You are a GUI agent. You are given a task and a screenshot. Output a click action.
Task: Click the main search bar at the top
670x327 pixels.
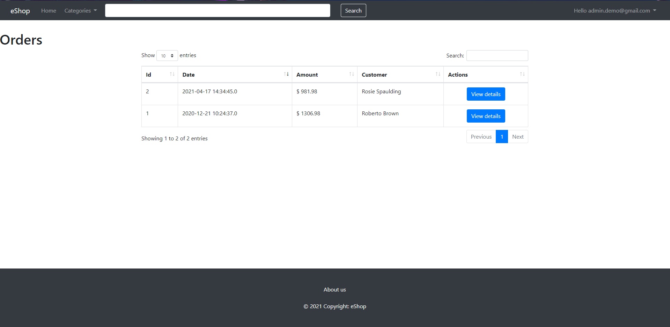(x=217, y=10)
